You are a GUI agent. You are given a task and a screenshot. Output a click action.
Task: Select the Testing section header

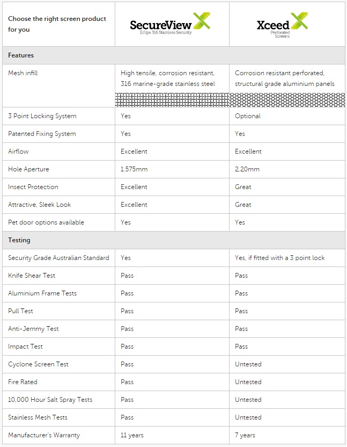19,240
